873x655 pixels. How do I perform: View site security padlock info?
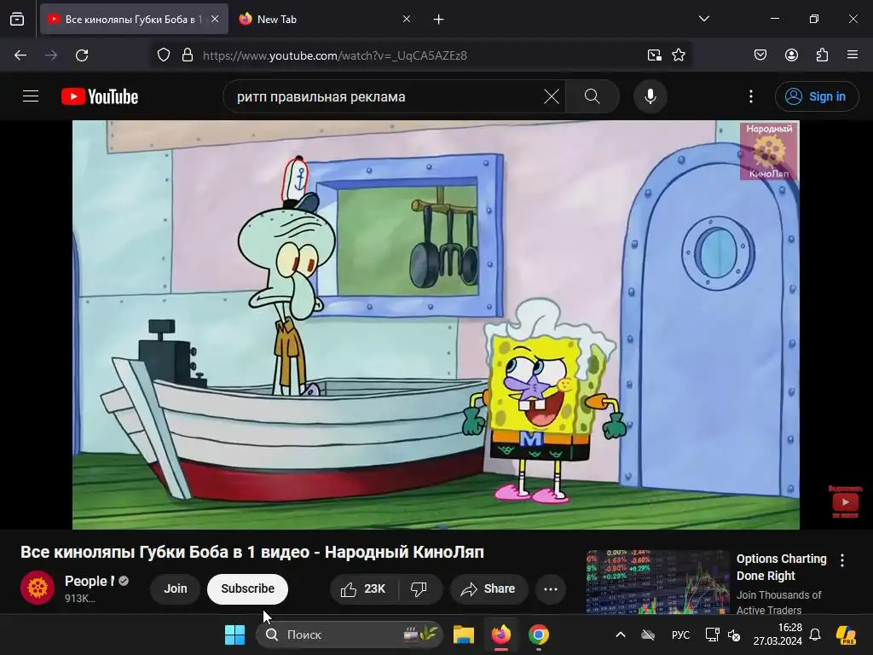point(188,55)
